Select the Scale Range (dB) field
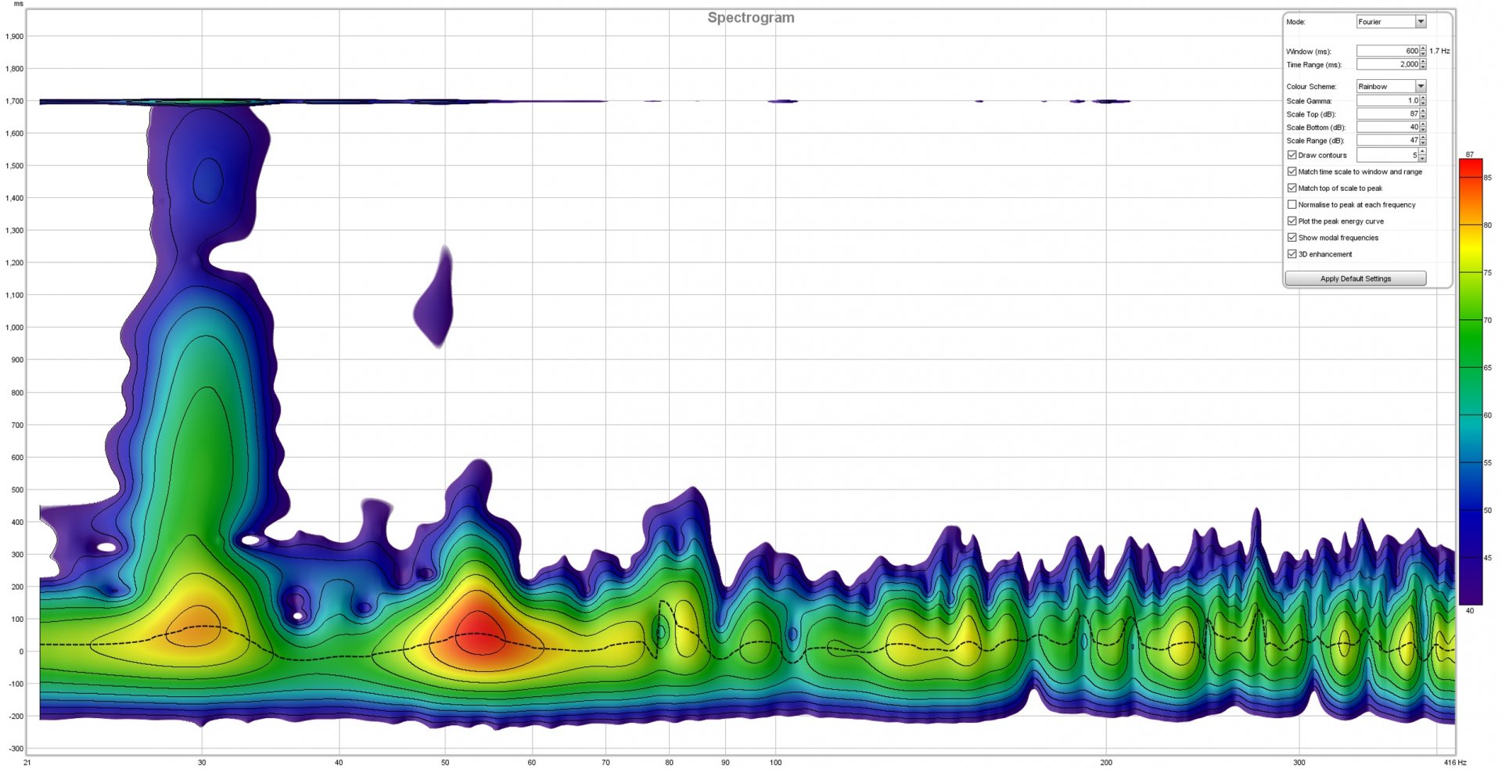The image size is (1502, 769). point(1387,140)
